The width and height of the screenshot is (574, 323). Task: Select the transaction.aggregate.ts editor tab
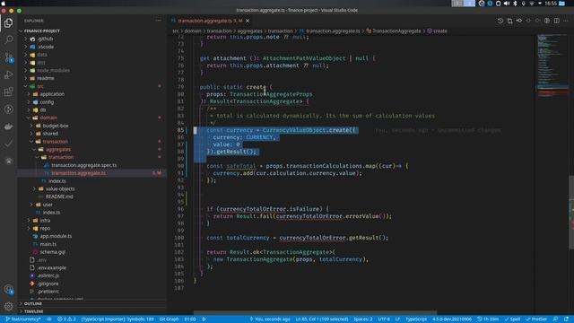click(x=211, y=21)
